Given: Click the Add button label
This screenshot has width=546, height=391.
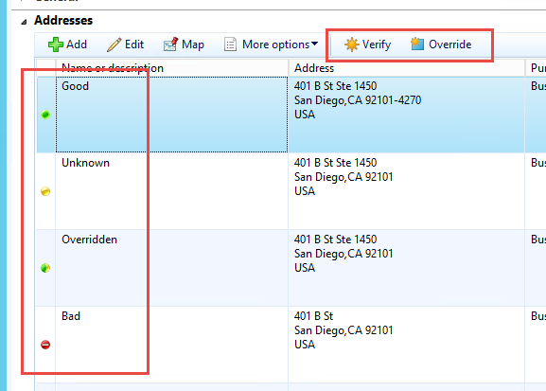Looking at the screenshot, I should 77,44.
